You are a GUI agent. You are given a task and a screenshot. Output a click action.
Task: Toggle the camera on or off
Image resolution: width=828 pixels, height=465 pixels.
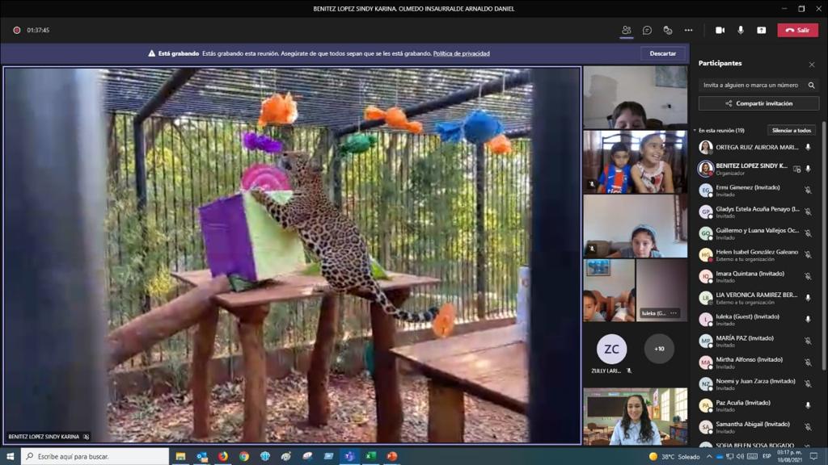tap(720, 30)
